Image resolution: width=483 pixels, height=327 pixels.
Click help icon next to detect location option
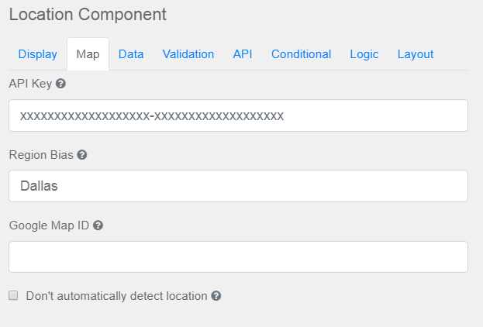coord(216,296)
